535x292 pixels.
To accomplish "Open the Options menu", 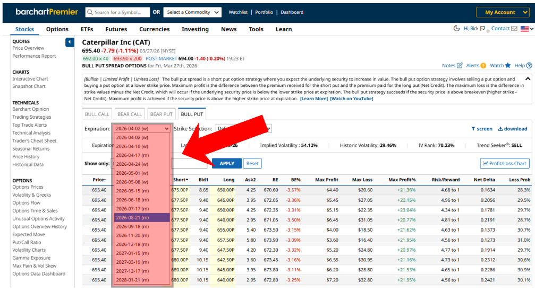I will (x=57, y=29).
